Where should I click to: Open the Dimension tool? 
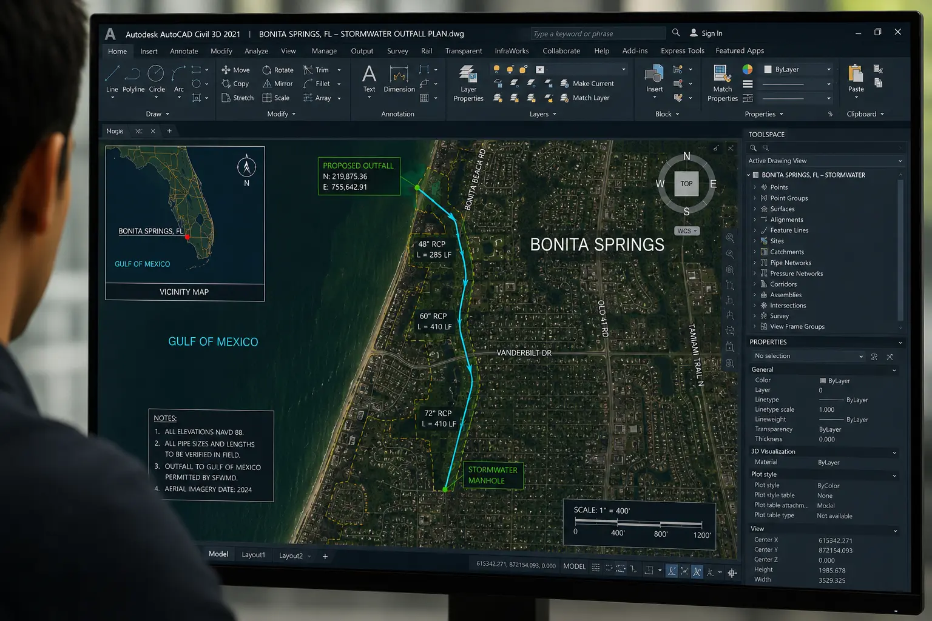pyautogui.click(x=399, y=79)
